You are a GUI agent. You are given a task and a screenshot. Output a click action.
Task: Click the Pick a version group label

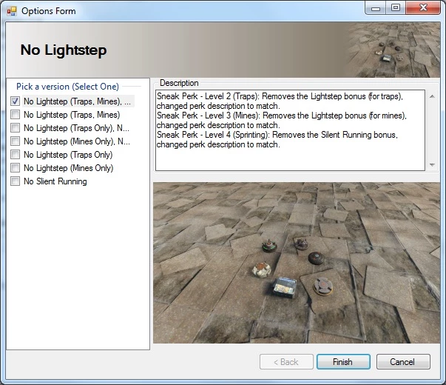[x=67, y=87]
